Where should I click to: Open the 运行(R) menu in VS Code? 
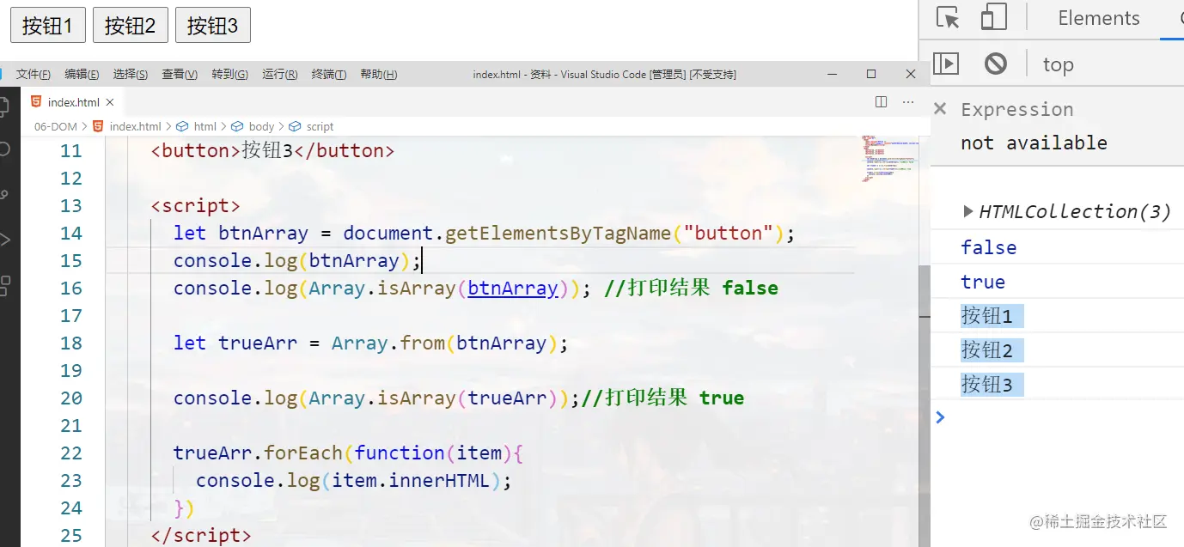point(279,75)
